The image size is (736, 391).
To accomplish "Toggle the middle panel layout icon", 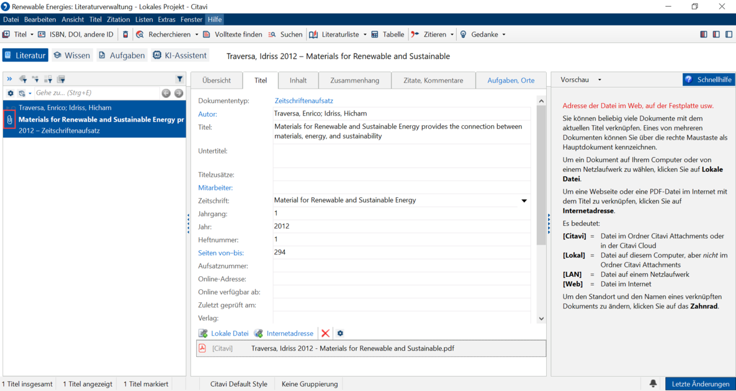I will click(x=716, y=34).
